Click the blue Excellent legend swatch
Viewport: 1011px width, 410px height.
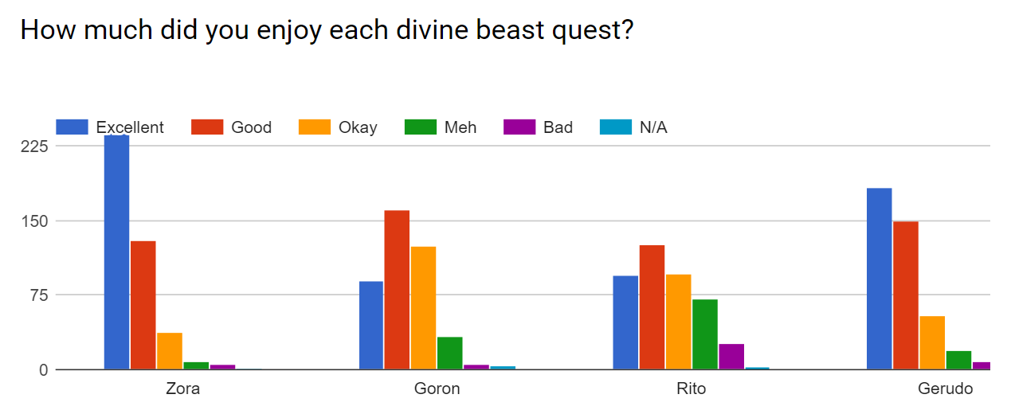point(72,127)
